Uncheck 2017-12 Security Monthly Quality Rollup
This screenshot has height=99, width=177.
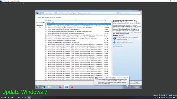click(x=46, y=28)
